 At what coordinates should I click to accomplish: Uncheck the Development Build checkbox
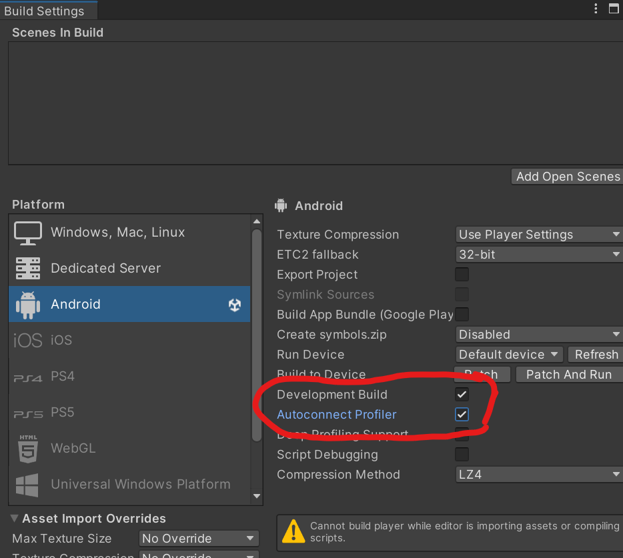click(462, 395)
